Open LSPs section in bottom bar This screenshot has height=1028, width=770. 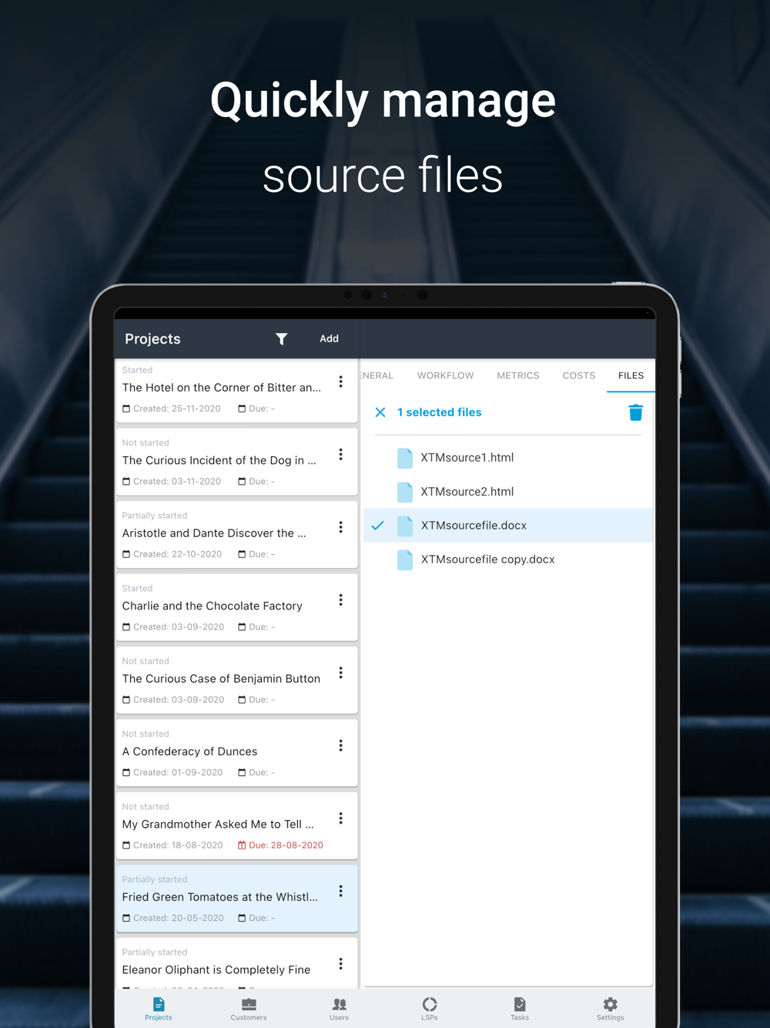(430, 1009)
